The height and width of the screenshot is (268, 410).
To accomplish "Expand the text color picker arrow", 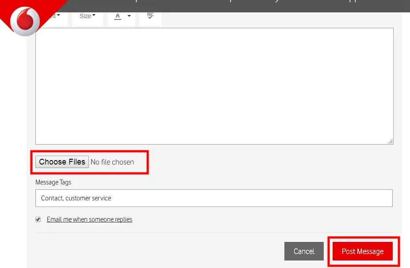I will [x=129, y=16].
